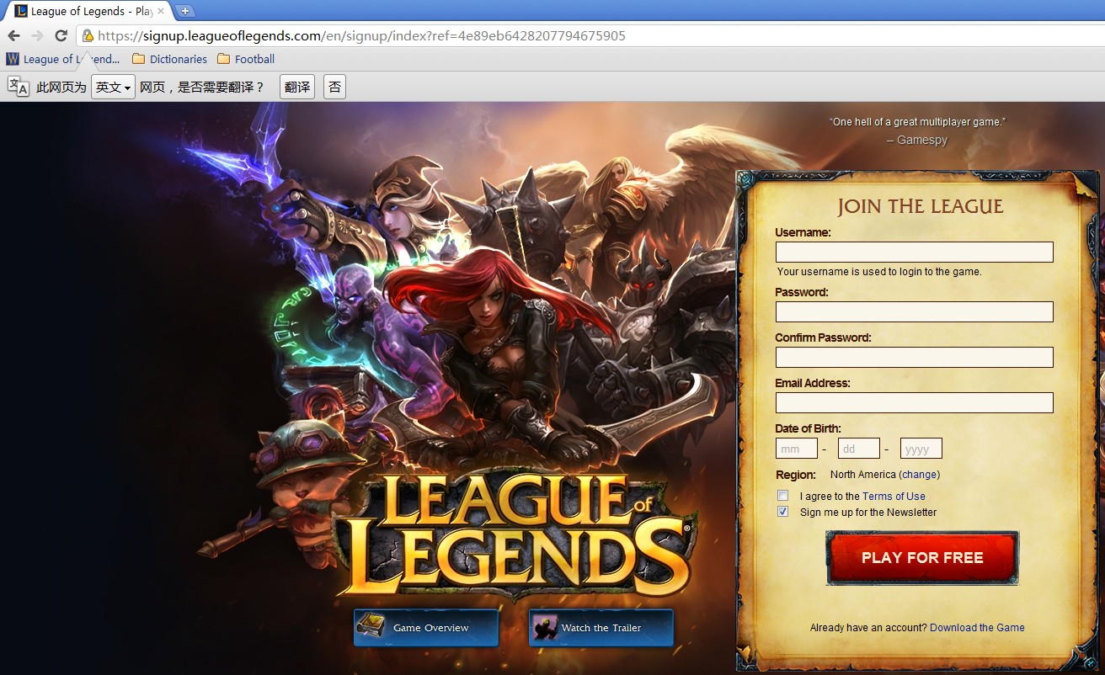Check the I agree to Terms checkbox
Image resolution: width=1105 pixels, height=675 pixels.
(783, 496)
